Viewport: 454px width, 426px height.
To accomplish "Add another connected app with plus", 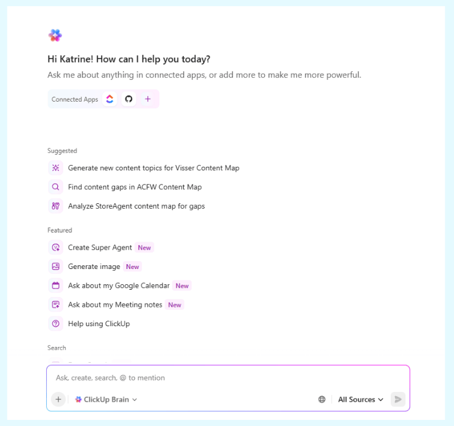I will point(147,99).
